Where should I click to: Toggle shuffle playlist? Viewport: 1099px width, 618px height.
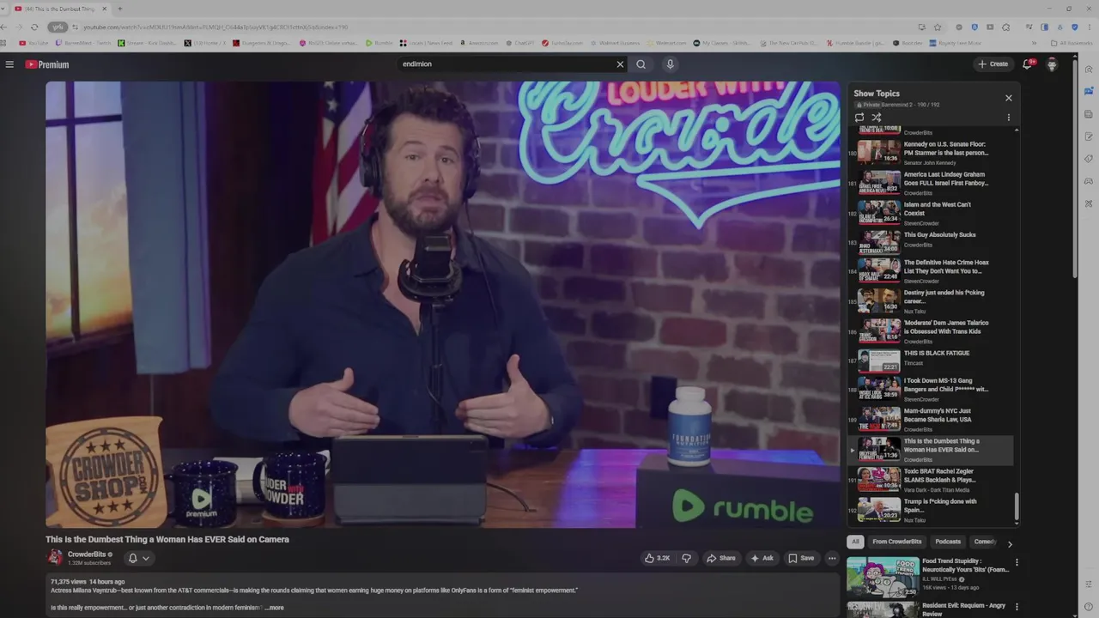coord(877,118)
